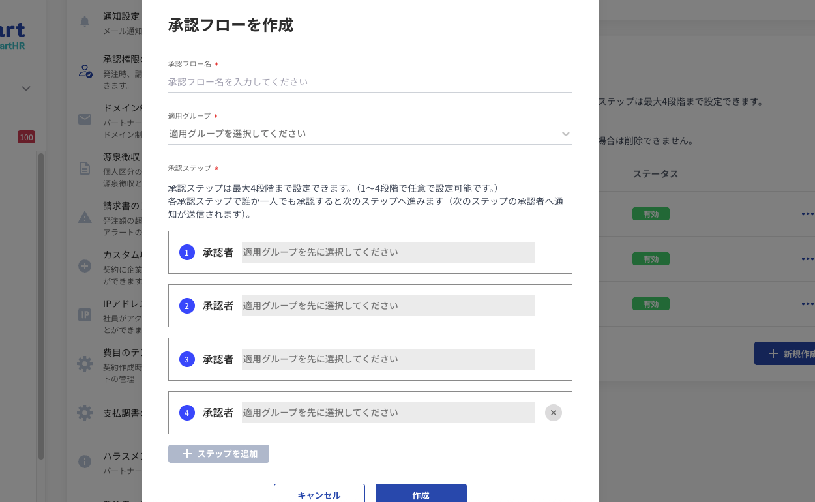Click the キャンセル button

[319, 494]
